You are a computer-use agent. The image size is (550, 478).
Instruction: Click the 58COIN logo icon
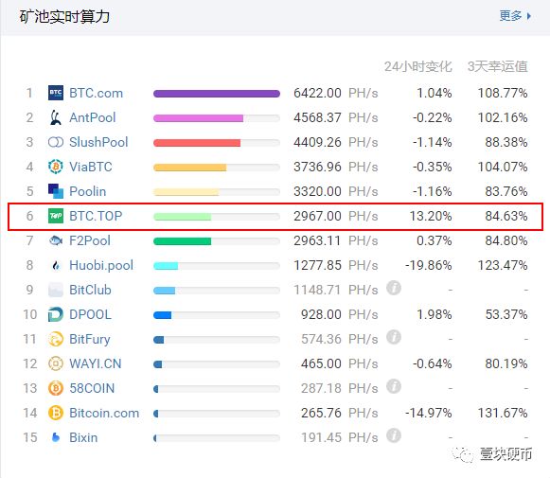pos(56,388)
